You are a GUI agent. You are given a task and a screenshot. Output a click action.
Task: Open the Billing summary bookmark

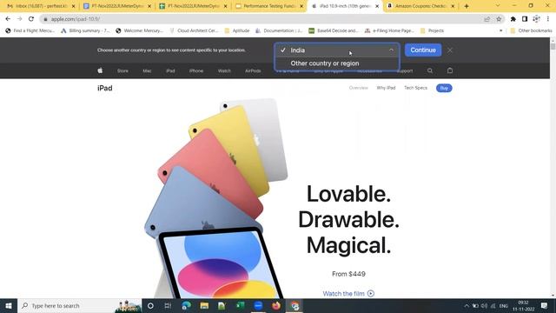pos(85,31)
